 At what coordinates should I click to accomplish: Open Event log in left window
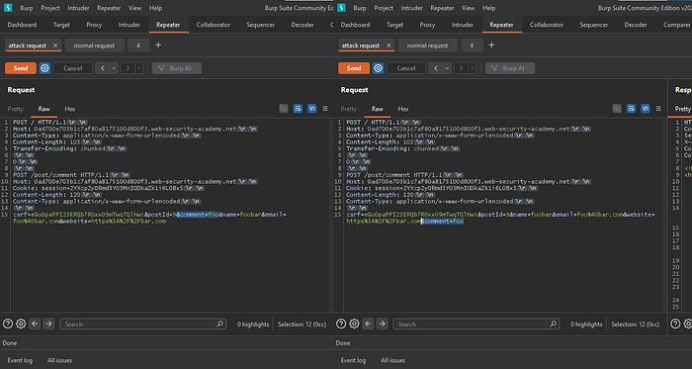(20, 360)
